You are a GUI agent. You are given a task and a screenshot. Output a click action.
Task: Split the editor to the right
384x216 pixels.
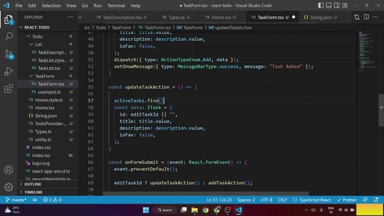click(x=367, y=17)
